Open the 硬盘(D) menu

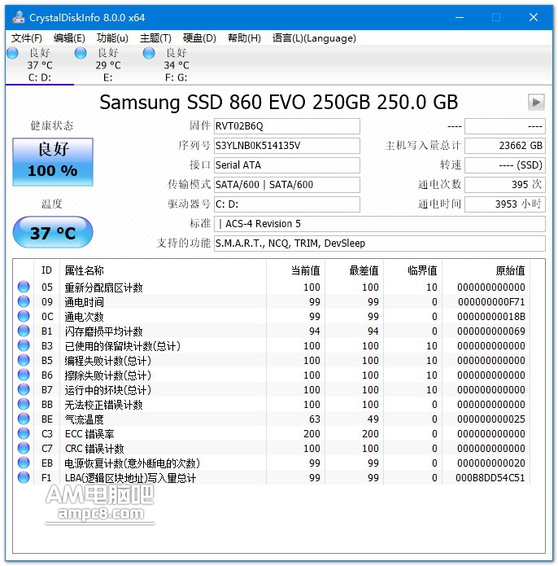(199, 38)
